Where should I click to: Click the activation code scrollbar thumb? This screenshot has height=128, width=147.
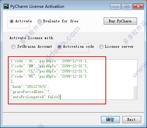coord(135,93)
